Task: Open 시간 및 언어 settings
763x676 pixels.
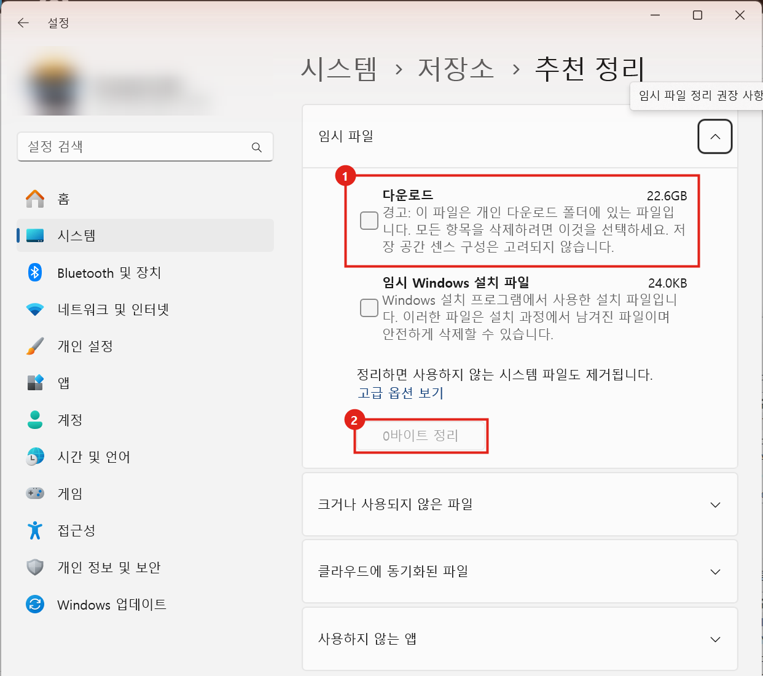Action: coord(145,457)
